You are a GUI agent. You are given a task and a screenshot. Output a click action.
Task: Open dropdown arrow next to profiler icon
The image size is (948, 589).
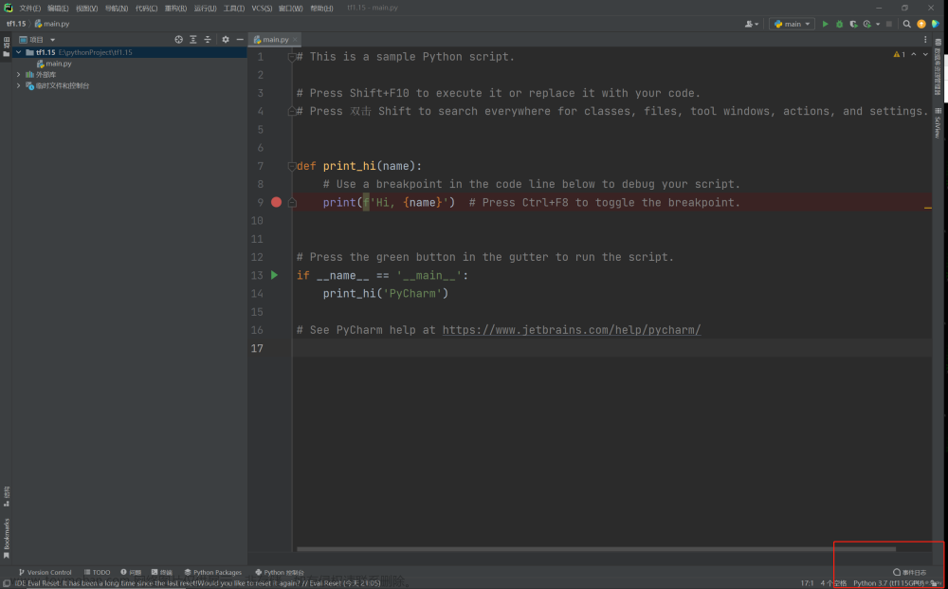[x=878, y=25]
